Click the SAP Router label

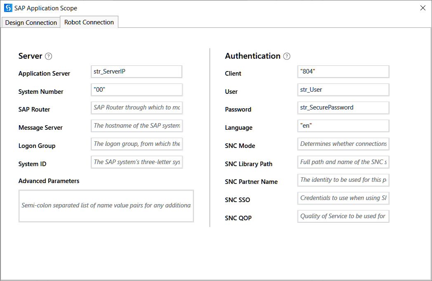pos(34,110)
